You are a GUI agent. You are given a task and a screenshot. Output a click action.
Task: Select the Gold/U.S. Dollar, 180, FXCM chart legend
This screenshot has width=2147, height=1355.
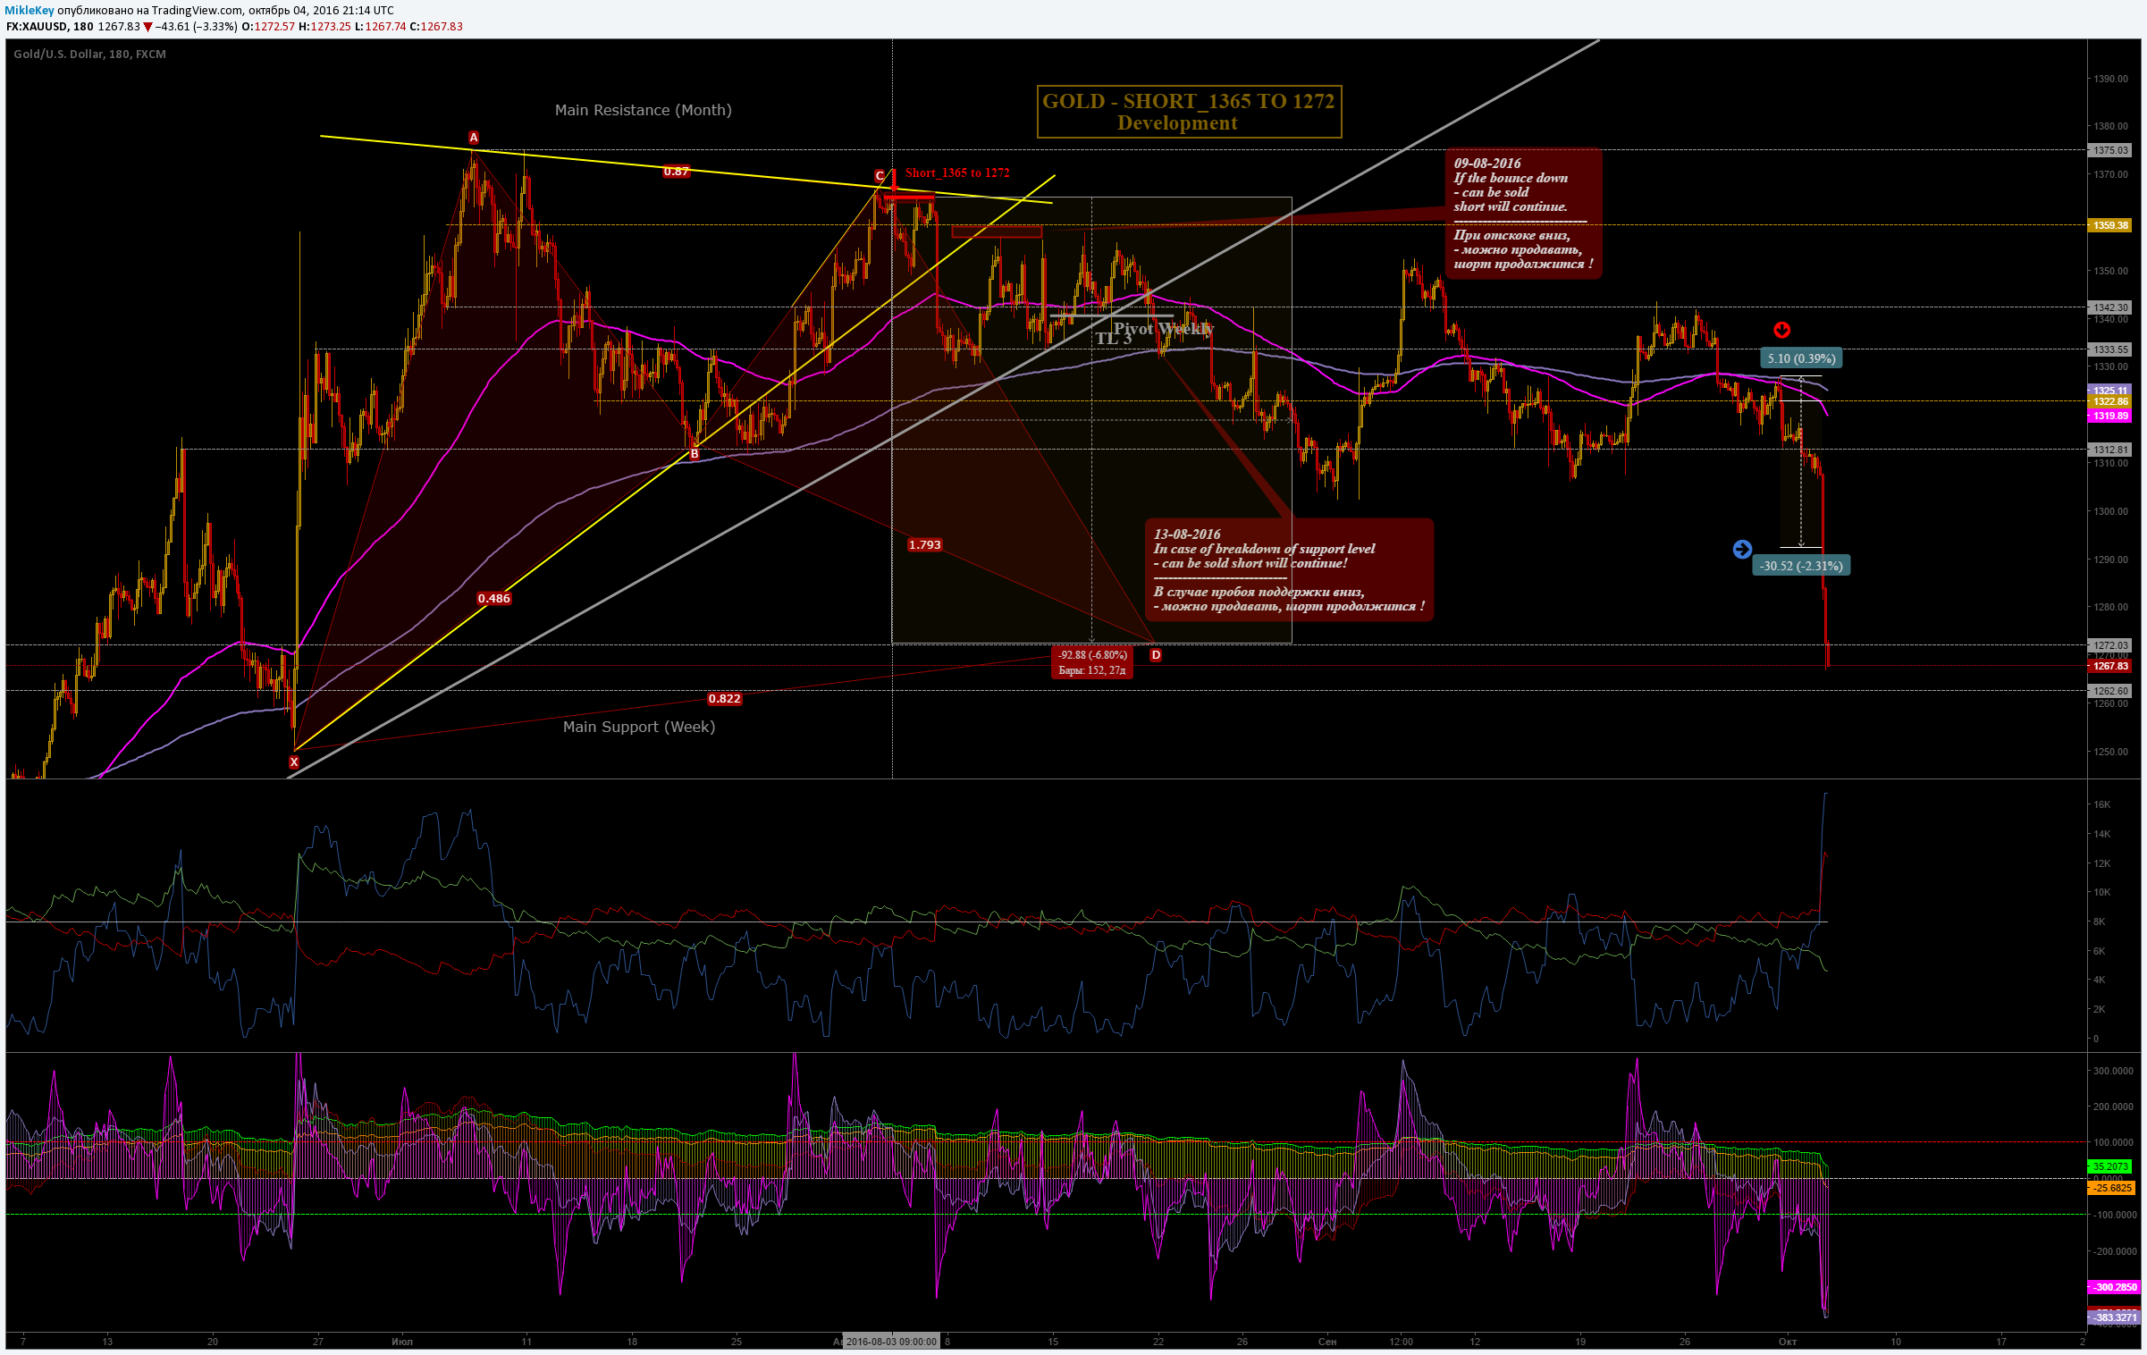pyautogui.click(x=89, y=55)
